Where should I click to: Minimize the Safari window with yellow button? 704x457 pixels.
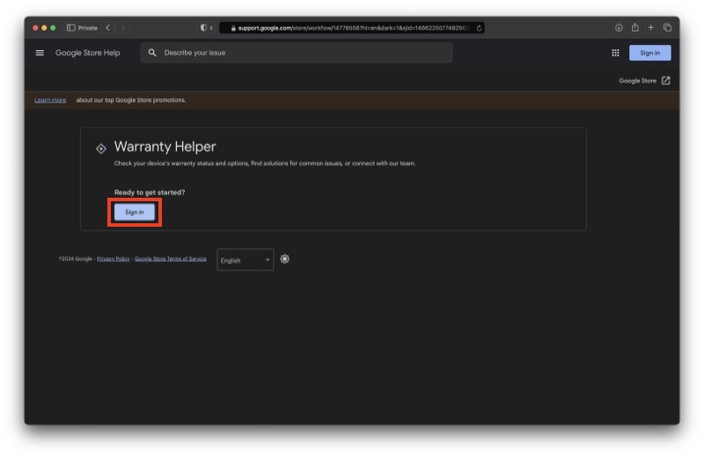44,28
